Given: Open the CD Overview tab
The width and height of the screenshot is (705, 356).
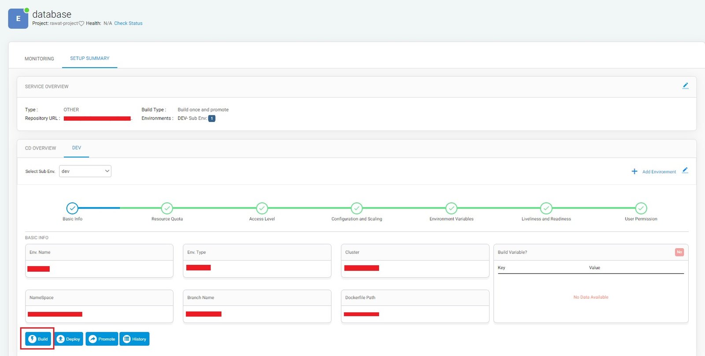Looking at the screenshot, I should tap(41, 148).
